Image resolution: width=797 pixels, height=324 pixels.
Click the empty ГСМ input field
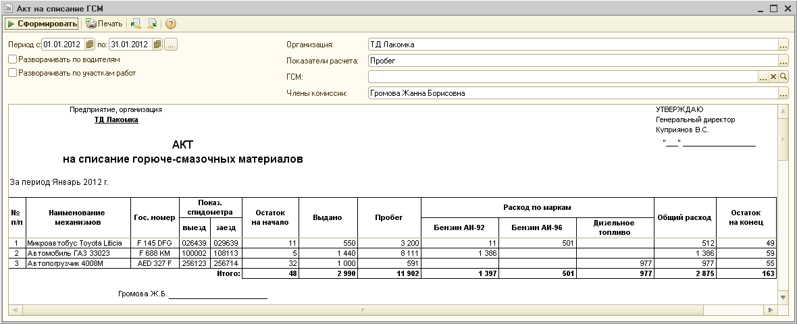tap(561, 77)
